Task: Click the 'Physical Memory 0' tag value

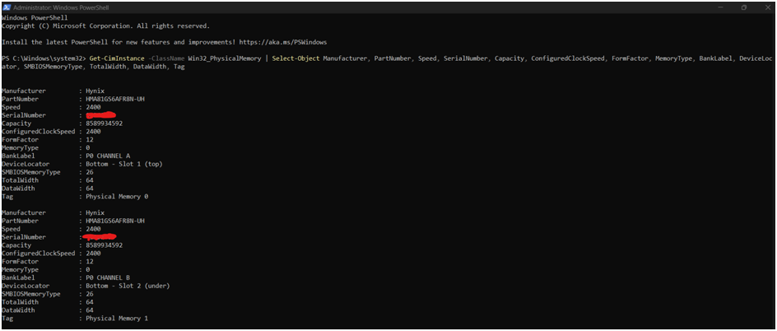Action: (x=117, y=197)
